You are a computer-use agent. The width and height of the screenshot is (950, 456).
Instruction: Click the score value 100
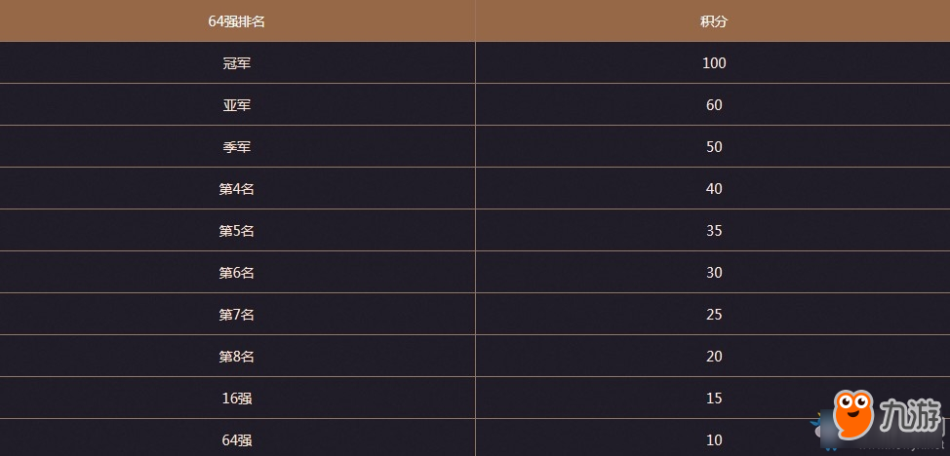pos(714,63)
